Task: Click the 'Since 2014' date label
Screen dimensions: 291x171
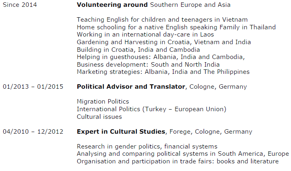Action: point(20,5)
